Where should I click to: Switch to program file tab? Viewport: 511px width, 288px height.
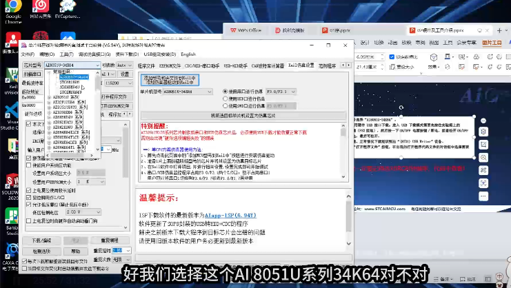tap(146, 65)
